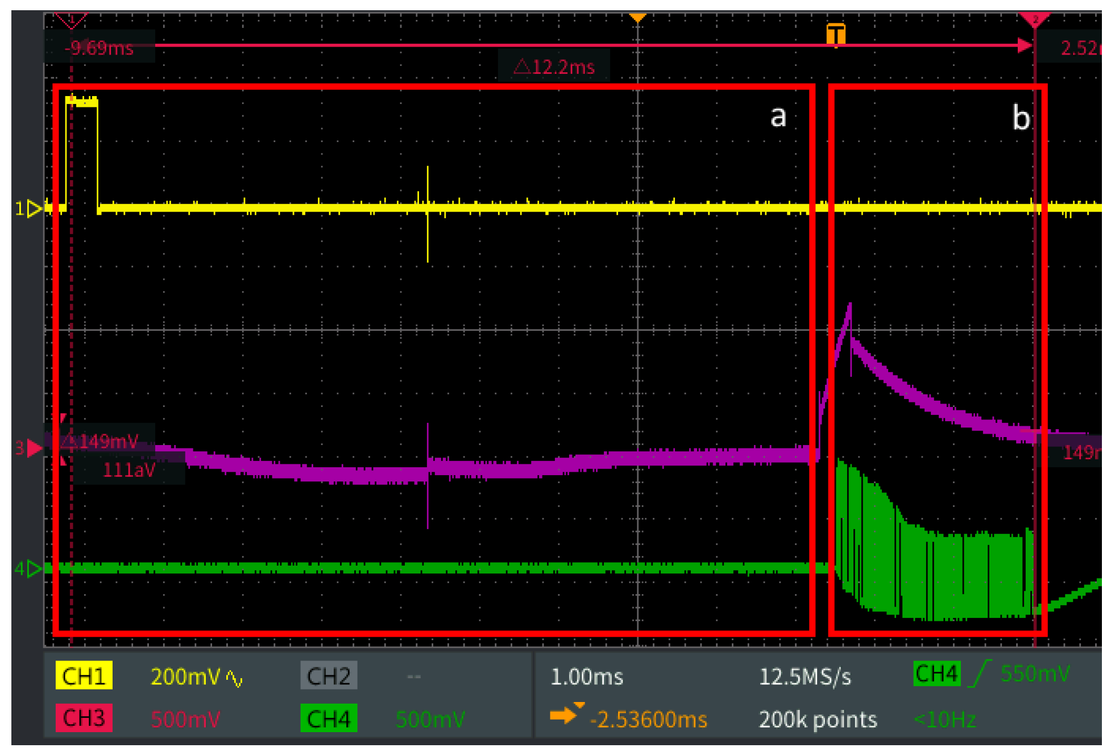
Task: Toggle the red CH3 channel badge
Action: 84,718
